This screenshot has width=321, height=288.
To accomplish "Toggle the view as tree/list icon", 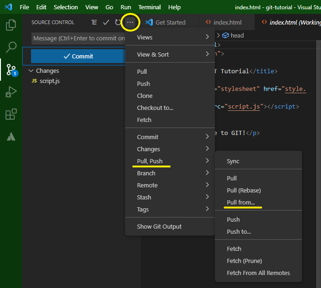I will click(94, 22).
